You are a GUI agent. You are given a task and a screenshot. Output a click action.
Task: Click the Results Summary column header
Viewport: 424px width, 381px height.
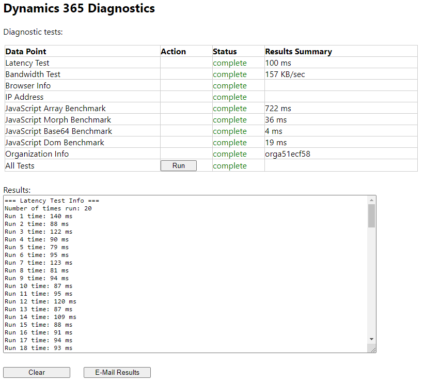click(x=299, y=51)
